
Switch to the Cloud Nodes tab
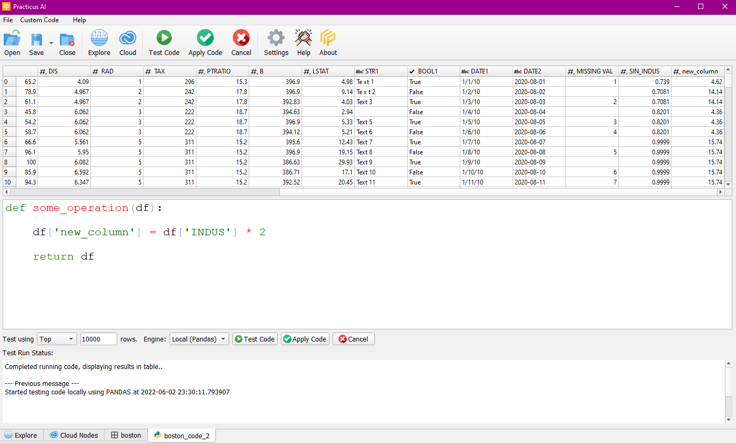click(74, 436)
